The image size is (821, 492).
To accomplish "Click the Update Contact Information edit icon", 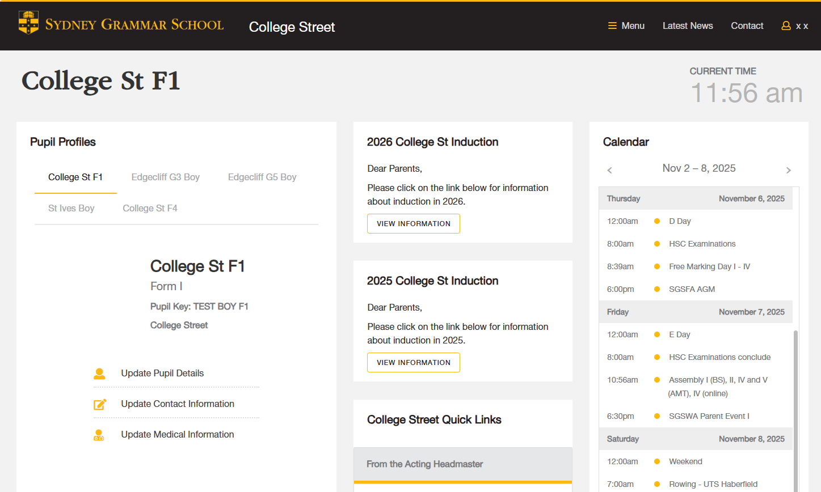I will [100, 404].
